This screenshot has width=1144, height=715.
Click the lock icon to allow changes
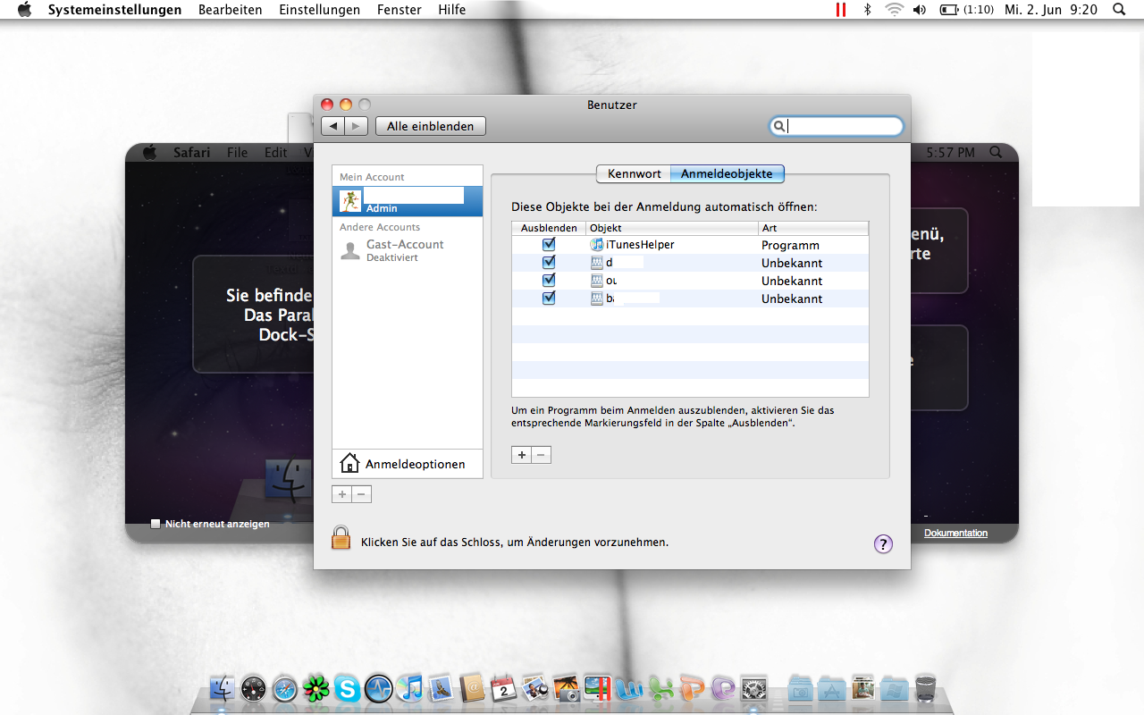coord(341,537)
